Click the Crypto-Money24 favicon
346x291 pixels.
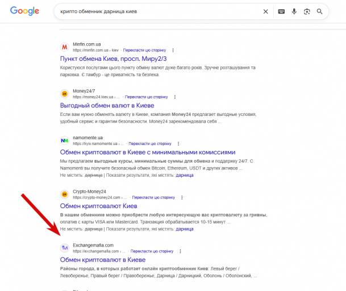point(64,194)
